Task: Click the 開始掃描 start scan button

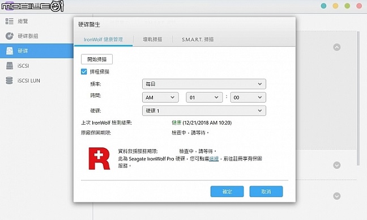Action: pos(97,60)
